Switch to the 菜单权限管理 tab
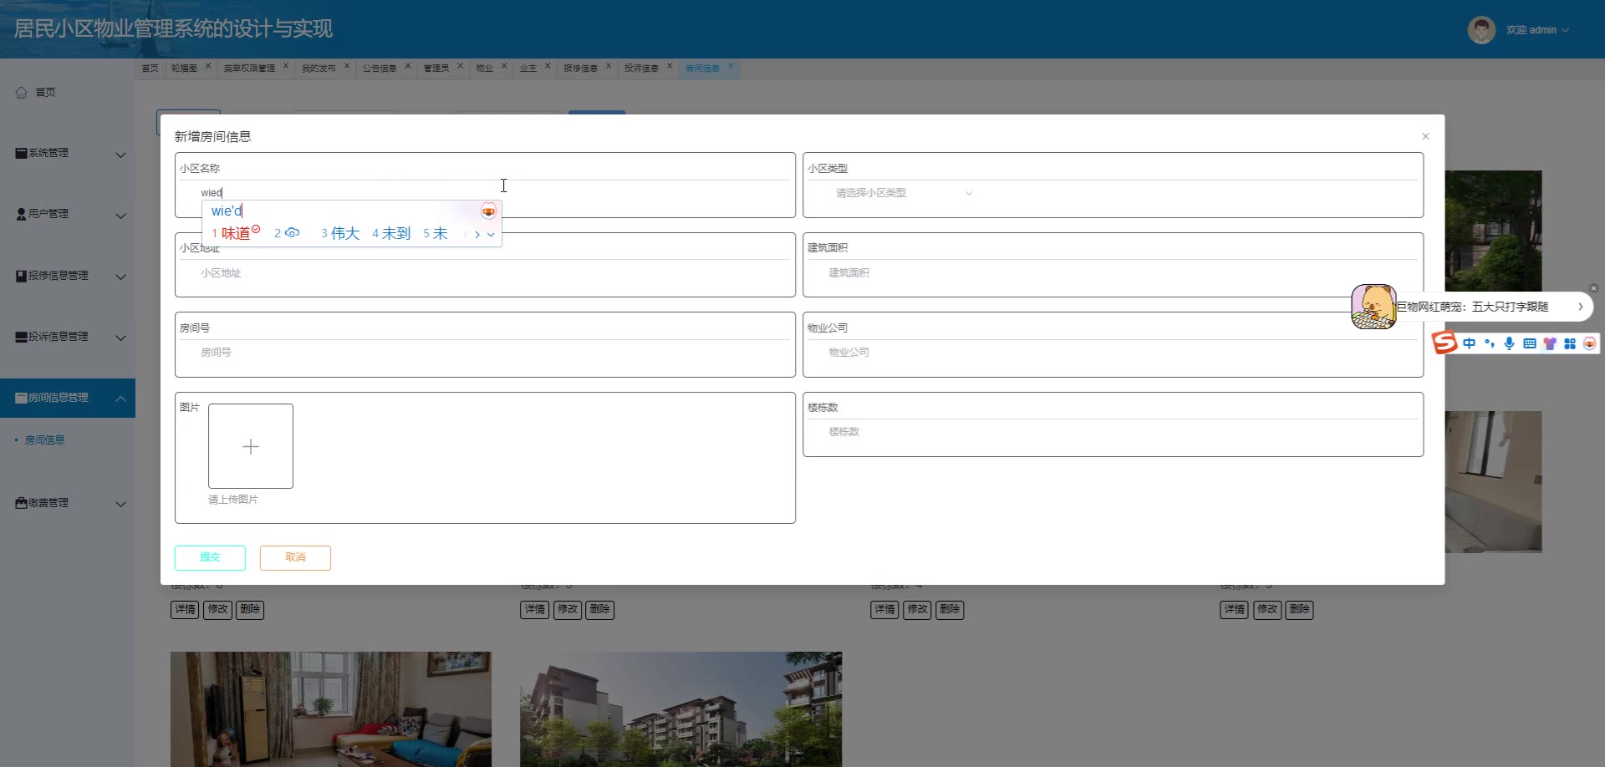Viewport: 1605px width, 767px height. pyautogui.click(x=248, y=69)
